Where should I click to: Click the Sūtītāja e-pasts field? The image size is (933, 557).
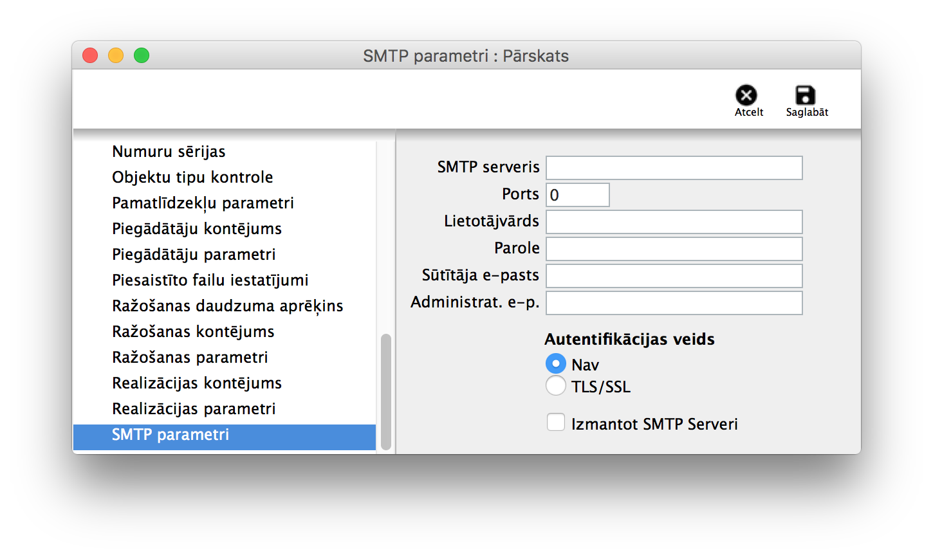[x=674, y=276]
